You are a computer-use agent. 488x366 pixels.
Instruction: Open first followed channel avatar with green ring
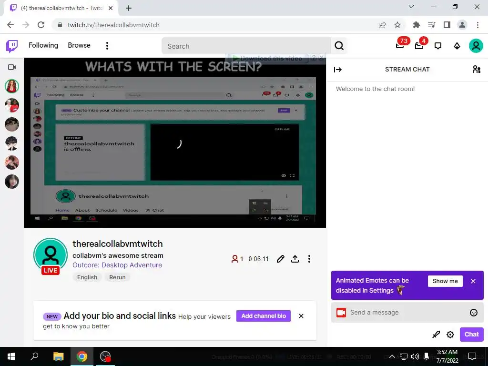12,86
